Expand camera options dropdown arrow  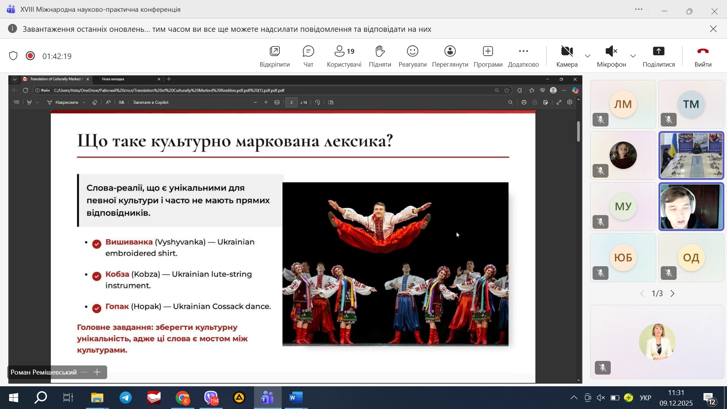(588, 56)
